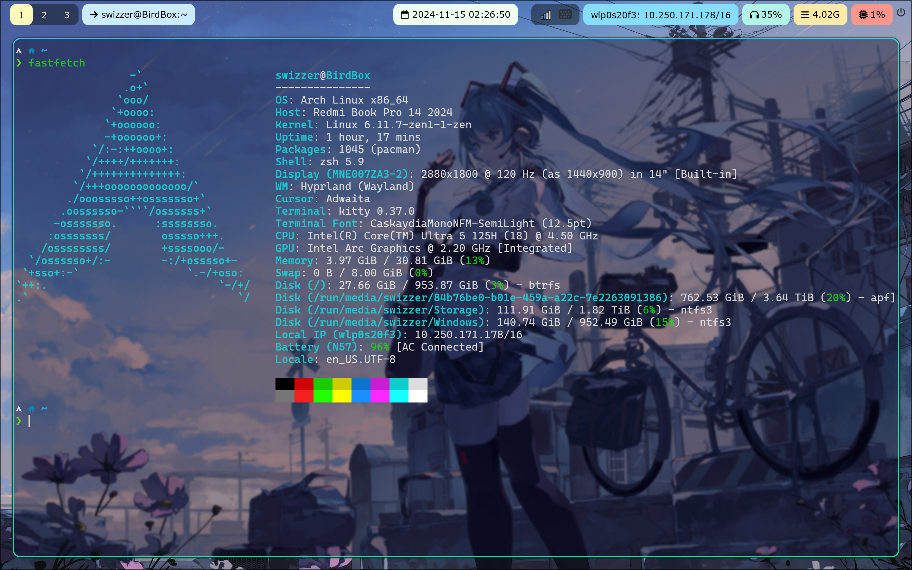Click the home icon above the fastfetch command
912x570 pixels.
point(32,51)
